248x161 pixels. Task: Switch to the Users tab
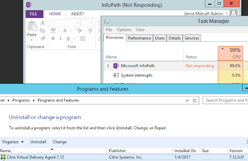pyautogui.click(x=160, y=38)
